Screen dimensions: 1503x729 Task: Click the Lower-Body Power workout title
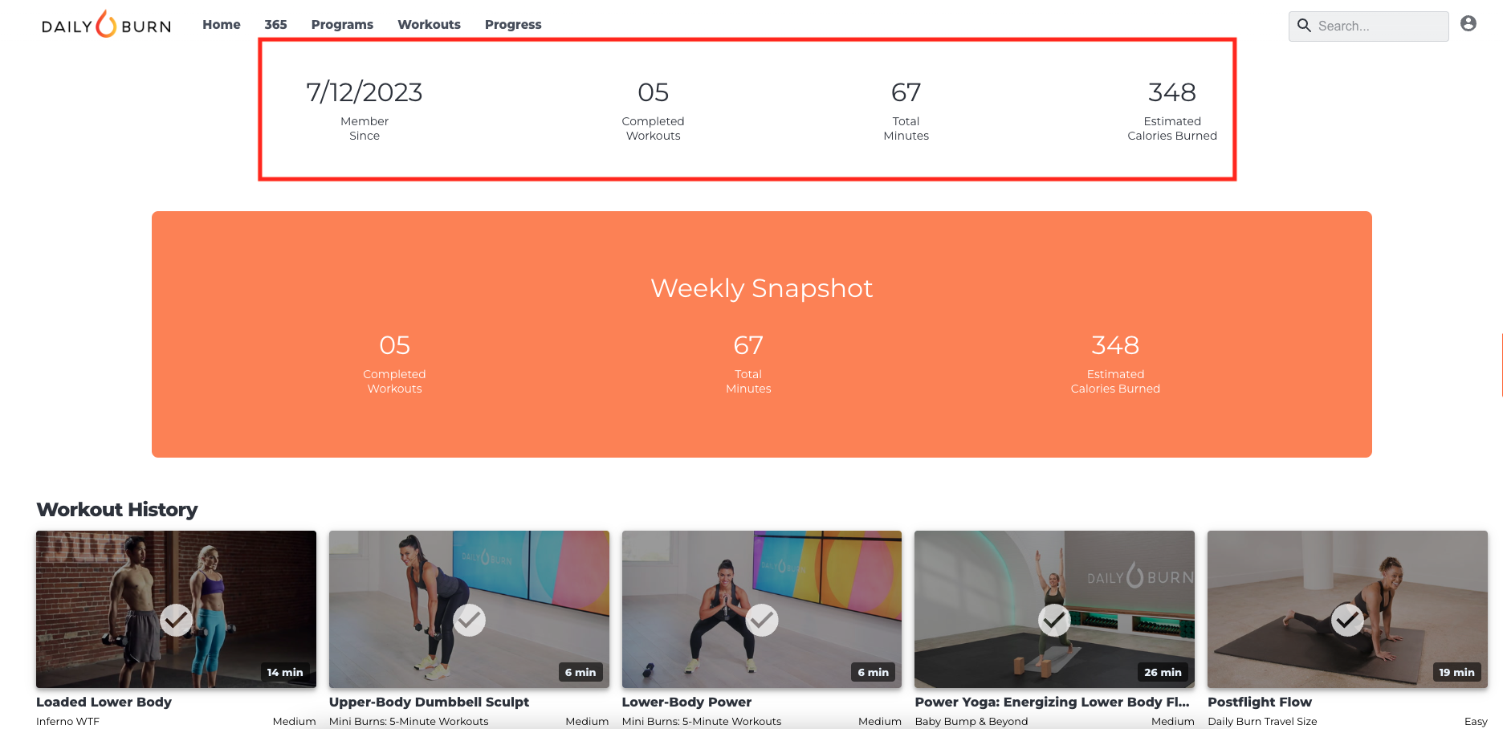tap(686, 702)
